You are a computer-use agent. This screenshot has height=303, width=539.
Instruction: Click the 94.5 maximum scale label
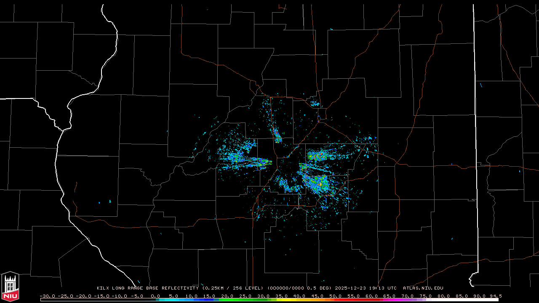(x=495, y=296)
